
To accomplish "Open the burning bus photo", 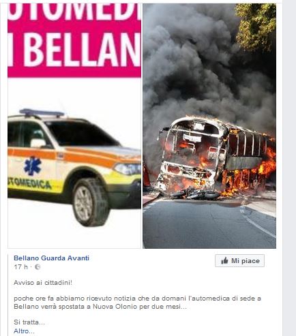I will (x=209, y=126).
